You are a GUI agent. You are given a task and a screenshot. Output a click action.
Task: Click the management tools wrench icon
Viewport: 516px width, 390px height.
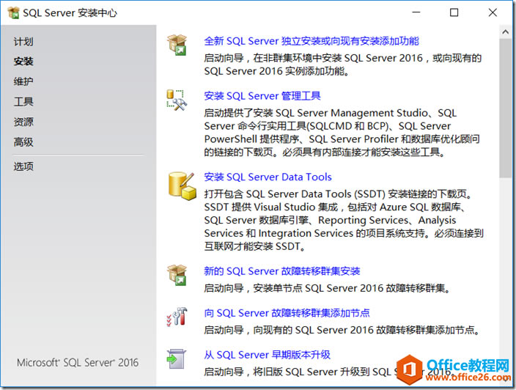tap(177, 99)
